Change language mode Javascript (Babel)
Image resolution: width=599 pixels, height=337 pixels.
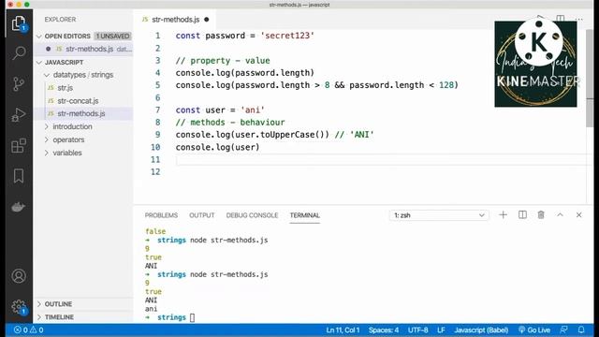(481, 330)
